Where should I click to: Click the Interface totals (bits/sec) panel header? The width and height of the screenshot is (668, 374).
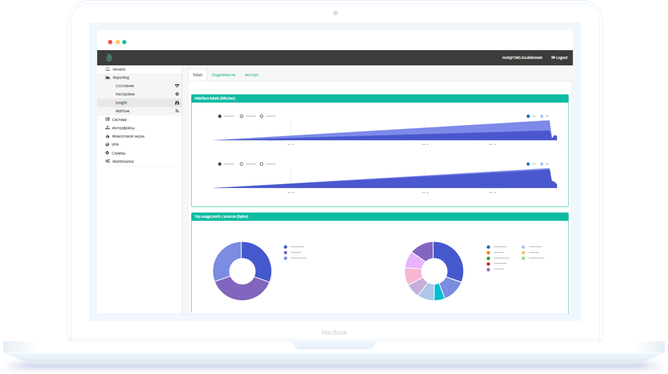pyautogui.click(x=379, y=98)
